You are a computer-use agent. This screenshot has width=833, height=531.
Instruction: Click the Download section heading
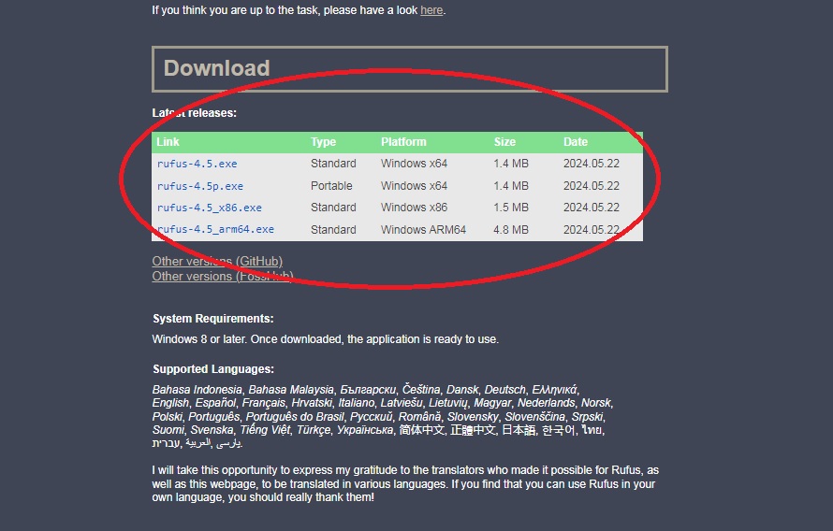point(216,68)
